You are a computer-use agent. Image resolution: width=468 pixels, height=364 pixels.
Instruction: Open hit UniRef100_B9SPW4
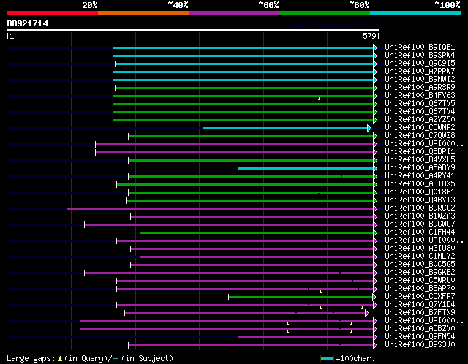[x=420, y=56]
